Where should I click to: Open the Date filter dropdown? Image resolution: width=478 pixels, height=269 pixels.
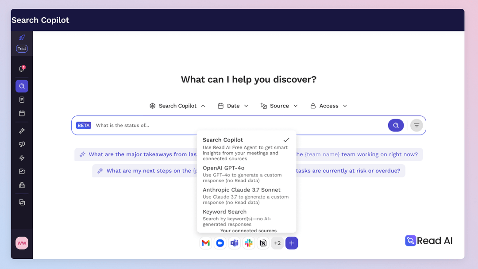point(233,106)
